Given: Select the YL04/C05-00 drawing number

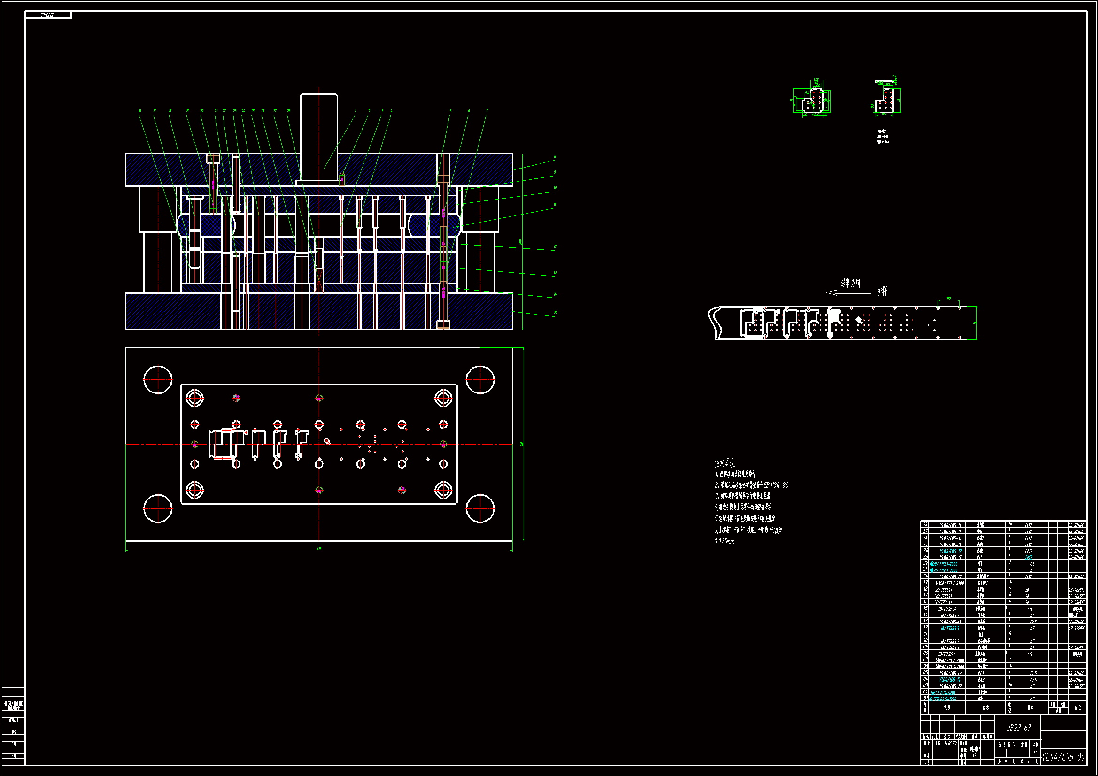Looking at the screenshot, I should (x=1063, y=757).
